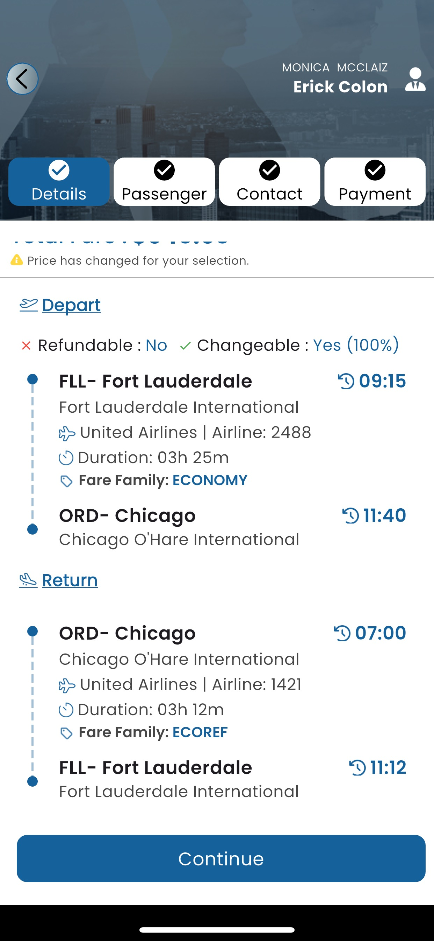Tap the Erick Colon account name
Screen dimensions: 434x941
[x=340, y=87]
